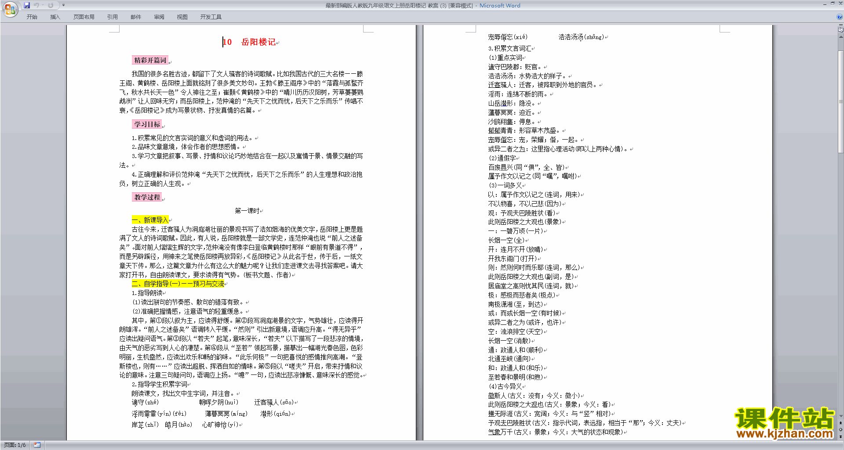The height and width of the screenshot is (450, 844).
Task: Click the line 3.积累文言词汇
Action: coord(509,48)
